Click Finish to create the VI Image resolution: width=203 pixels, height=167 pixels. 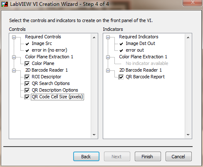(x=148, y=157)
